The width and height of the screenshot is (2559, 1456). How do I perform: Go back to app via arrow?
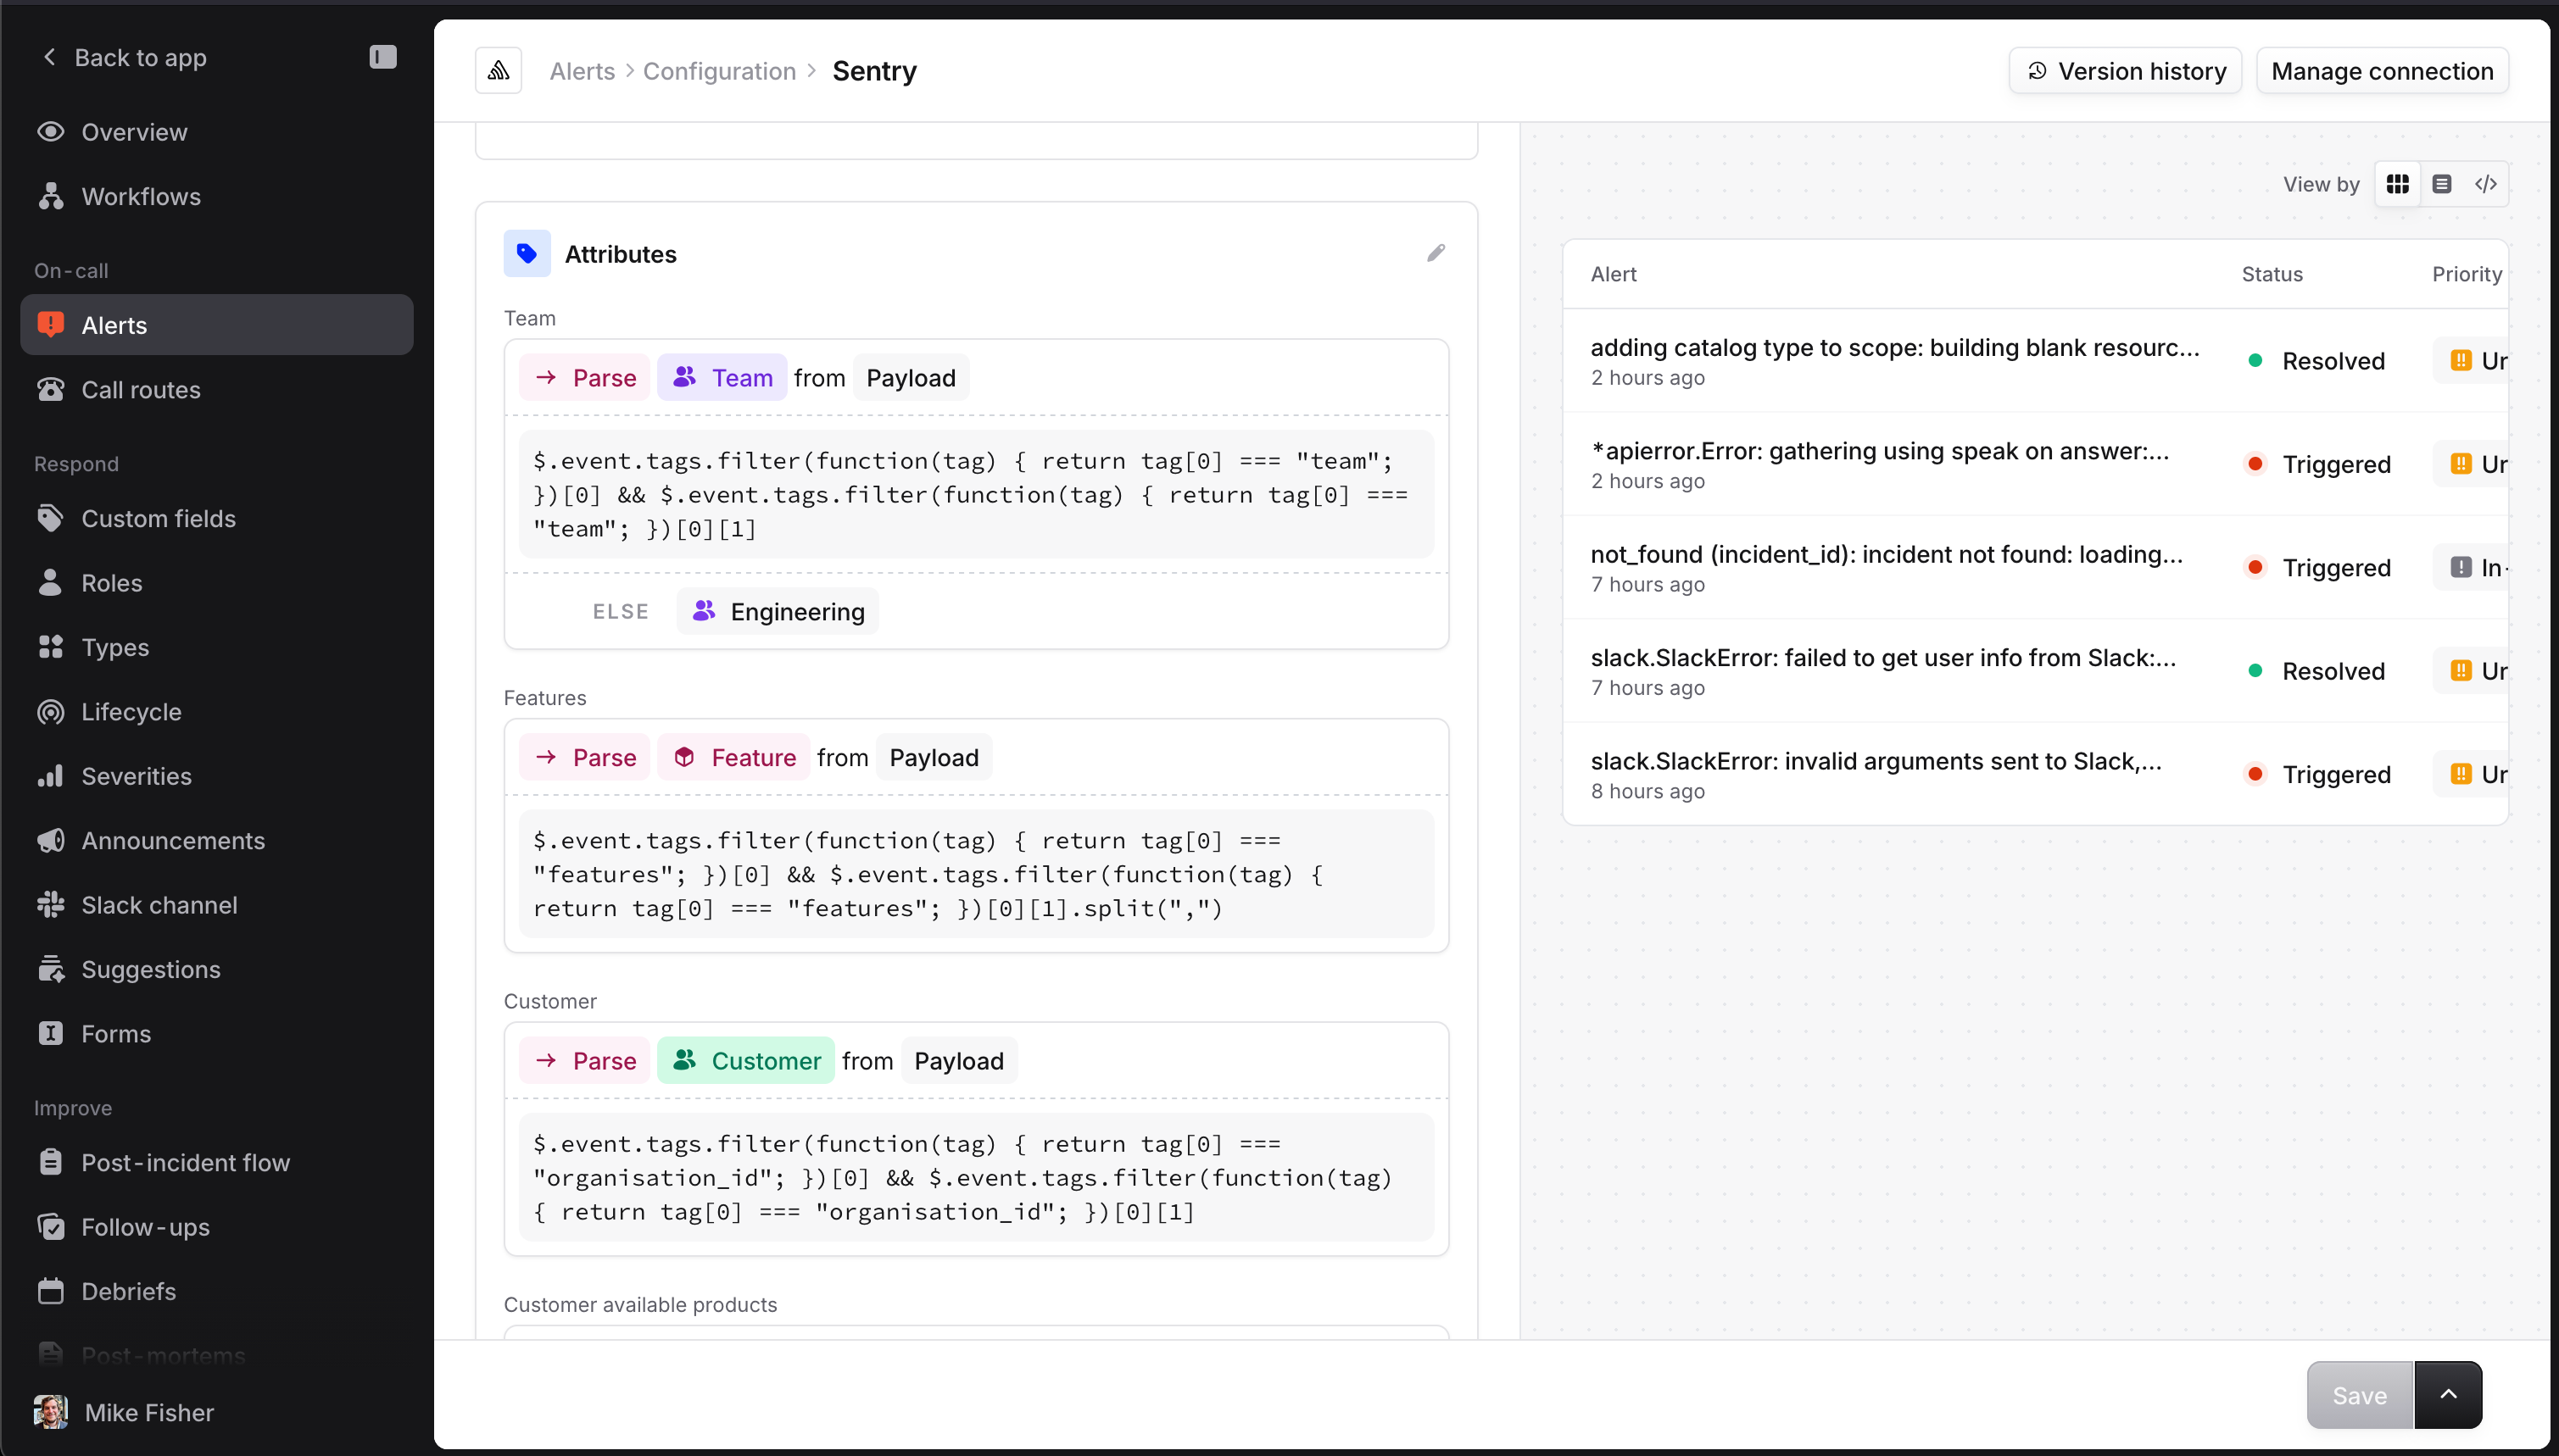coord(50,57)
